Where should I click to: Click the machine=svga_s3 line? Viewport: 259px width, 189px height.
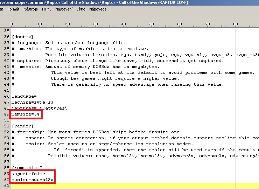(32, 102)
